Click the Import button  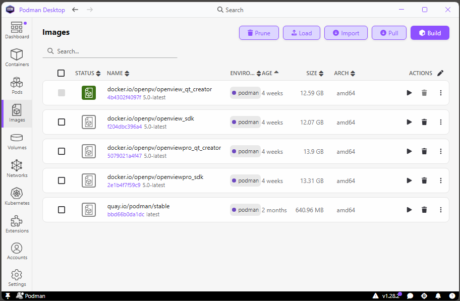346,33
